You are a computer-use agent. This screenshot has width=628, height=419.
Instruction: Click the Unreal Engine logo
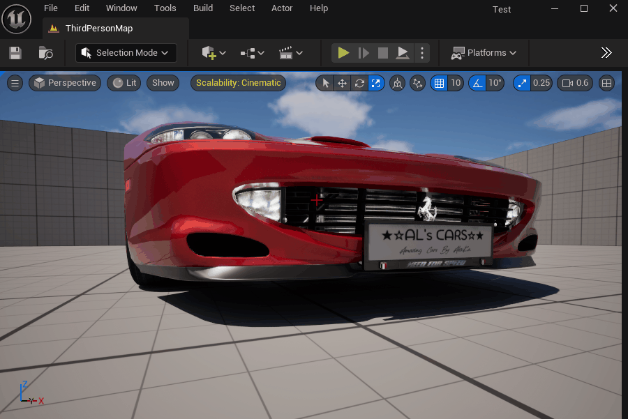tap(17, 19)
